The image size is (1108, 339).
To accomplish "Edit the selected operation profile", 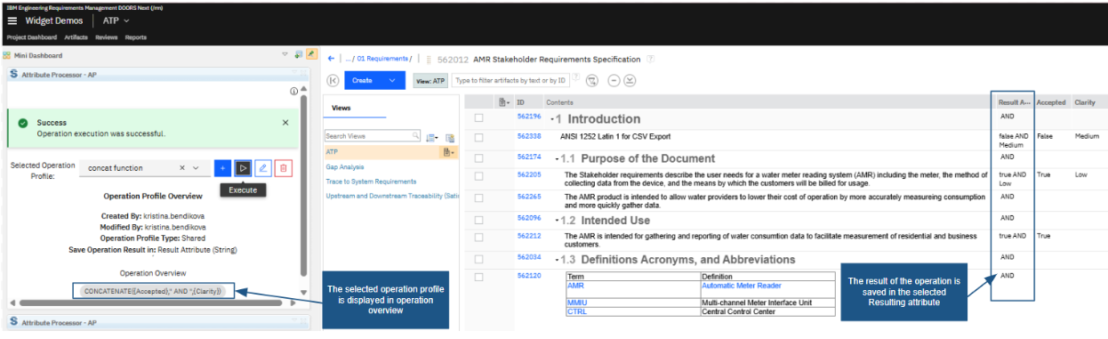I will coord(263,167).
